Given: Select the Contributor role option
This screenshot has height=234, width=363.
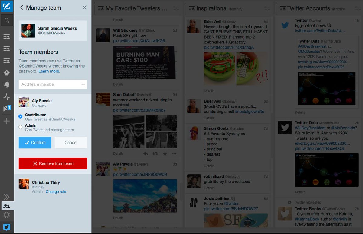Looking at the screenshot, I should coord(21,116).
